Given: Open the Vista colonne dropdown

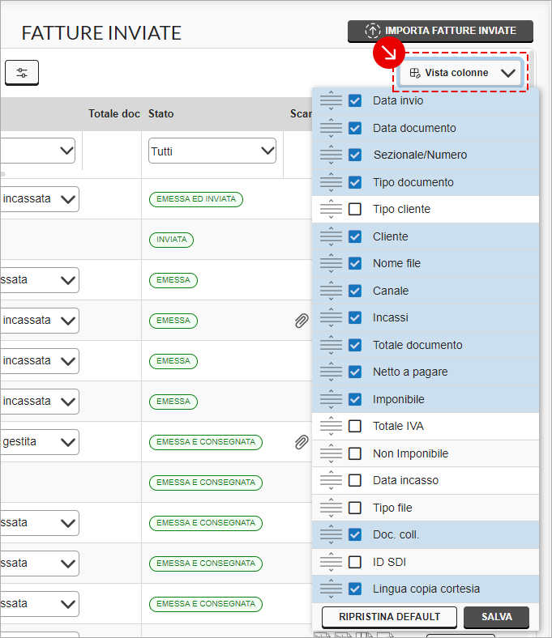Looking at the screenshot, I should (x=461, y=73).
